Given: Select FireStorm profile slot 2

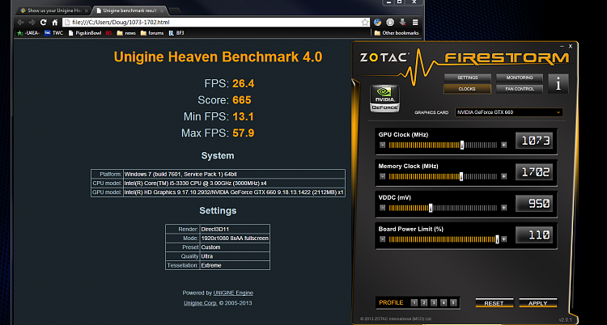Looking at the screenshot, I should pyautogui.click(x=424, y=302).
